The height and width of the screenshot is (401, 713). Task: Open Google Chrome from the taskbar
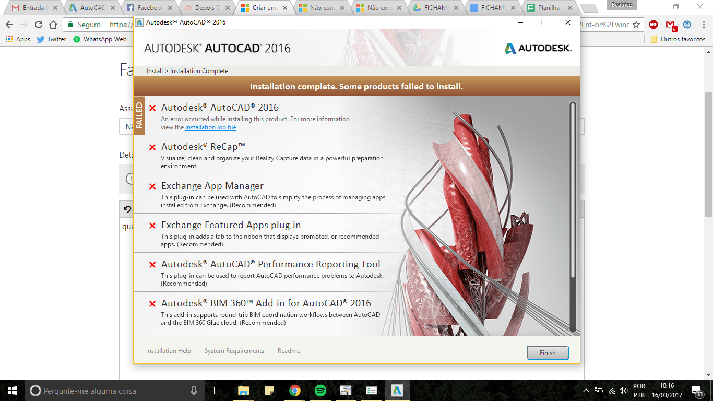[x=295, y=390]
